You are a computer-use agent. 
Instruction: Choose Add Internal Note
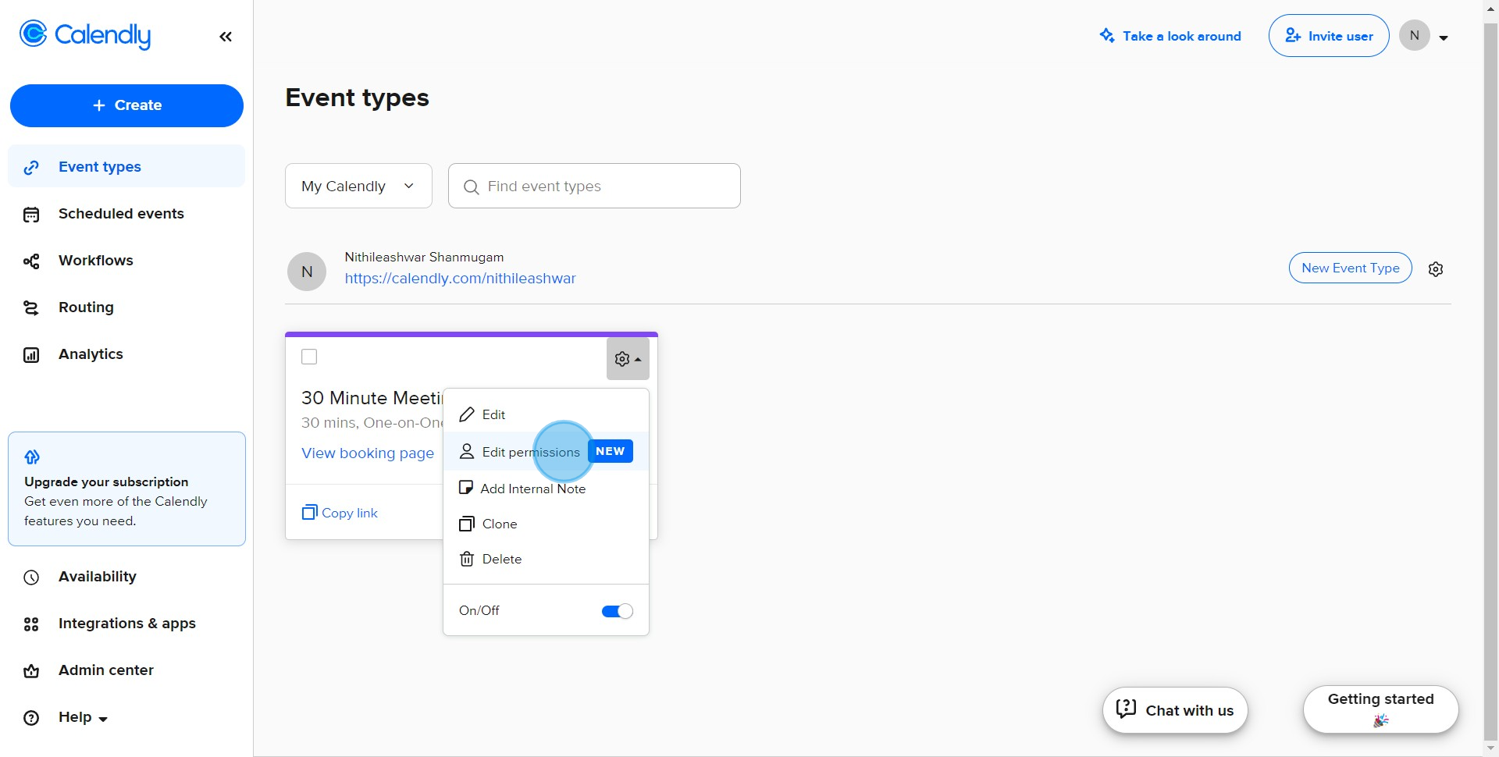pos(546,489)
